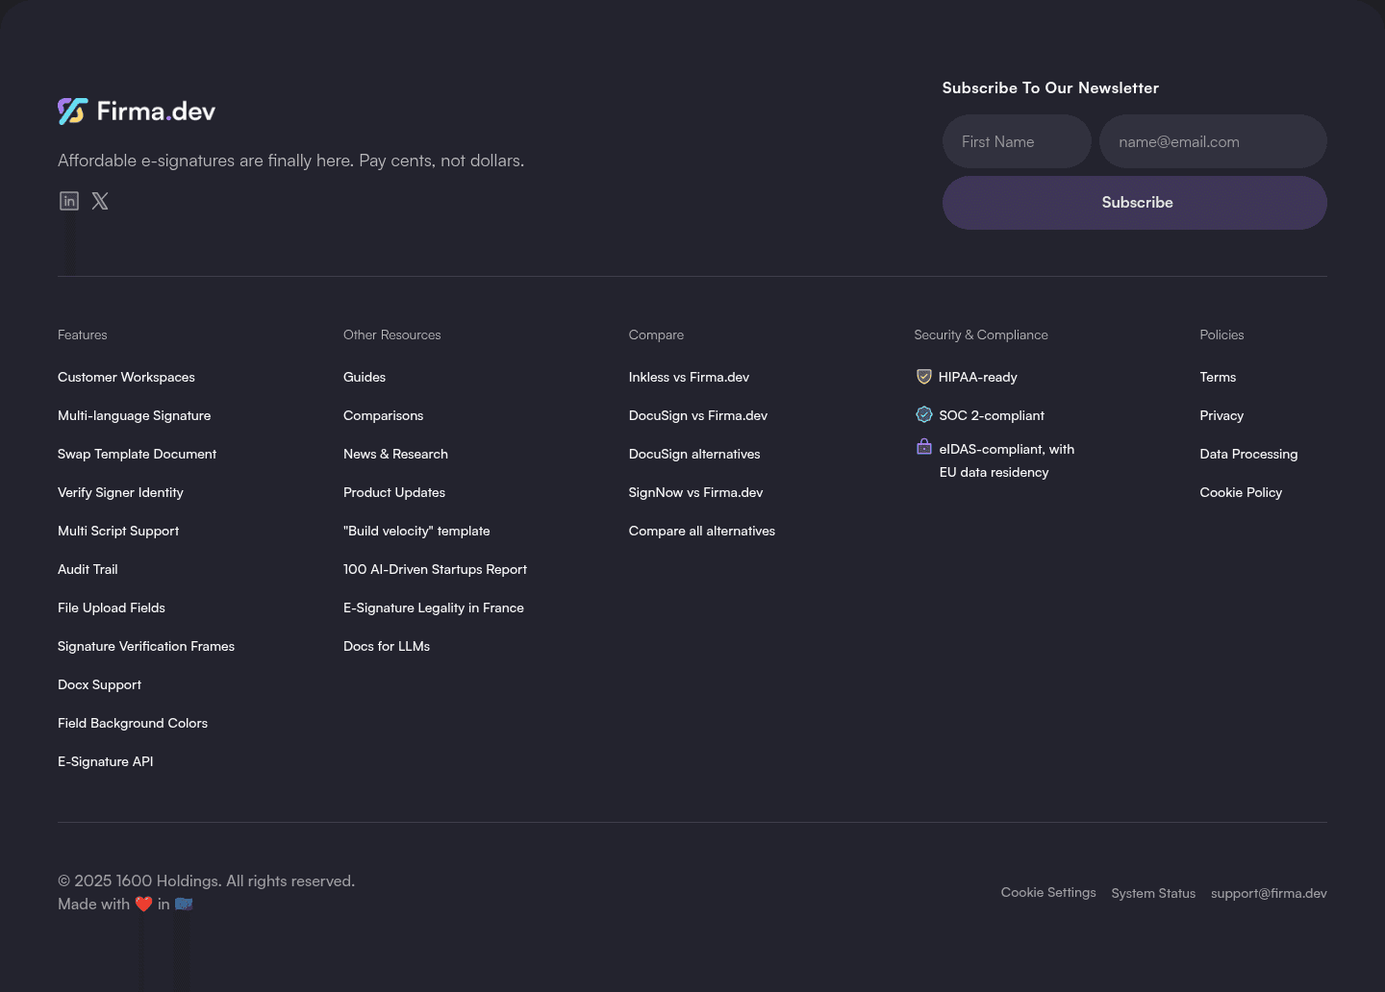Open the X (Twitter) social icon
Image resolution: width=1385 pixels, height=992 pixels.
[100, 201]
